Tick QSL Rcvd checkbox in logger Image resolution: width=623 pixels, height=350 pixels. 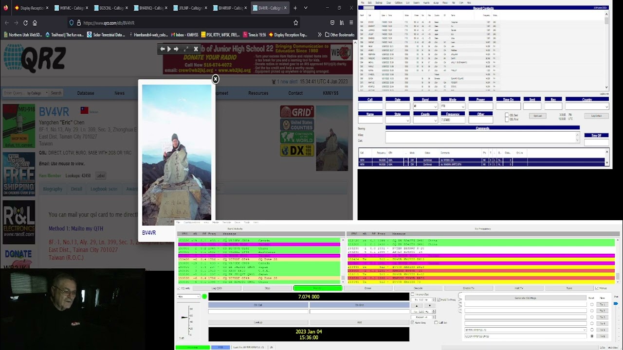click(x=507, y=119)
